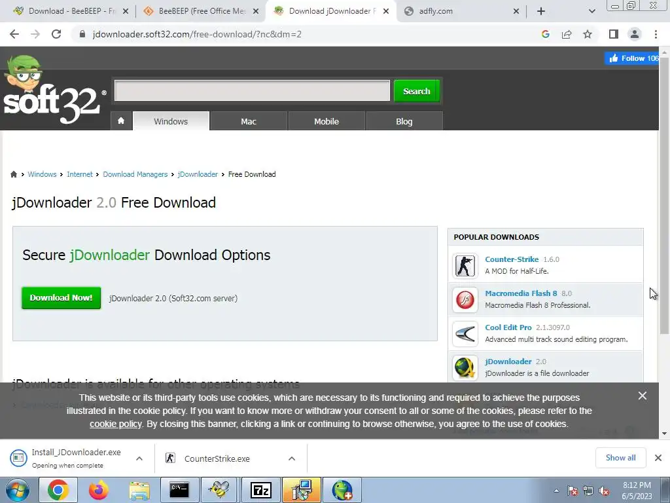Open 7-Zip from the taskbar
Image resolution: width=670 pixels, height=503 pixels.
pos(260,490)
